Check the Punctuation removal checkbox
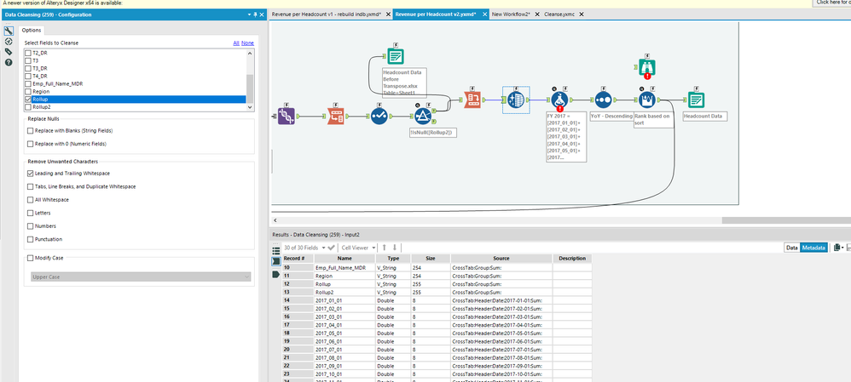The width and height of the screenshot is (851, 382). pos(30,239)
